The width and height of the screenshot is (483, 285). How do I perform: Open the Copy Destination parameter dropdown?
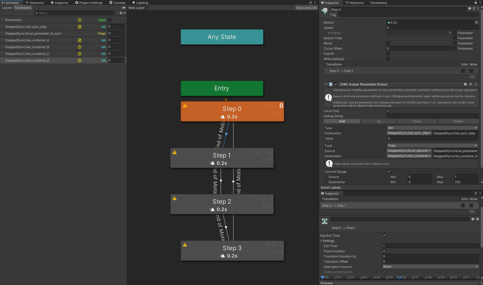[x=409, y=156]
